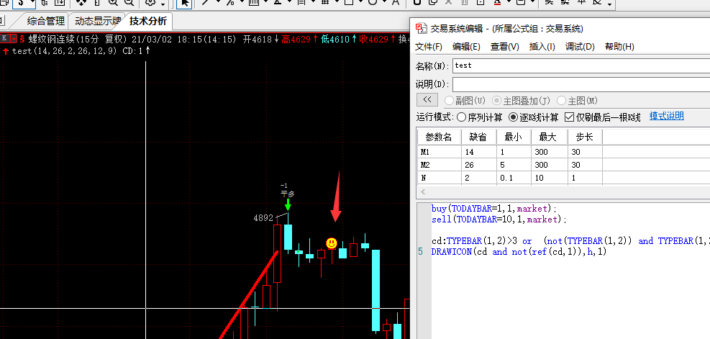Image resolution: width=710 pixels, height=339 pixels.
Task: Select 副图(U) radio option
Action: [465, 101]
